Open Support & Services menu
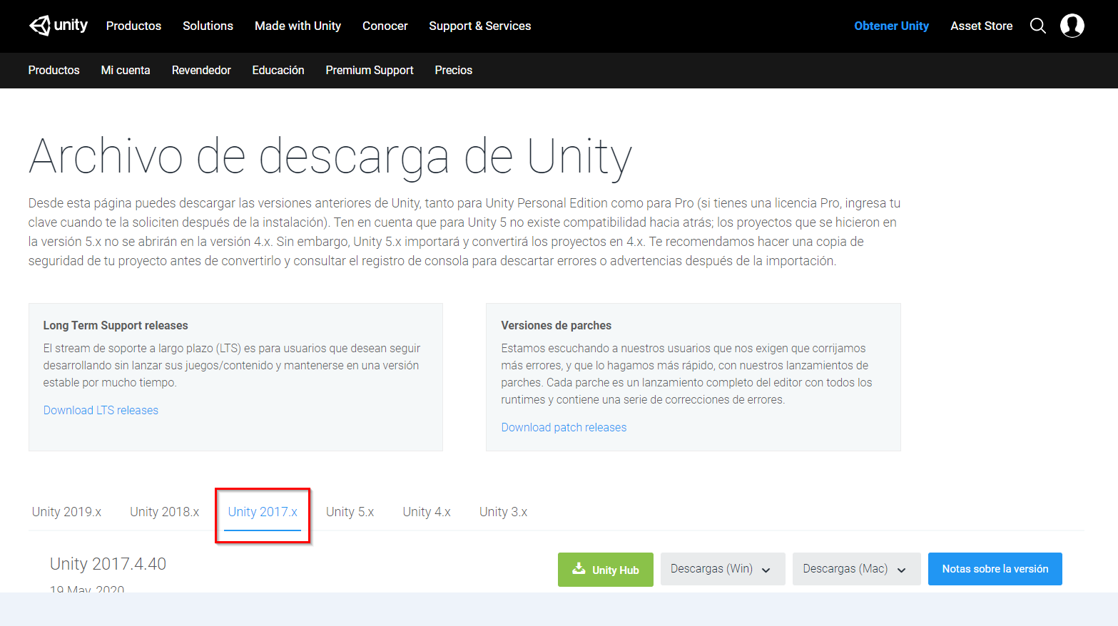Viewport: 1118px width, 626px height. [x=479, y=26]
